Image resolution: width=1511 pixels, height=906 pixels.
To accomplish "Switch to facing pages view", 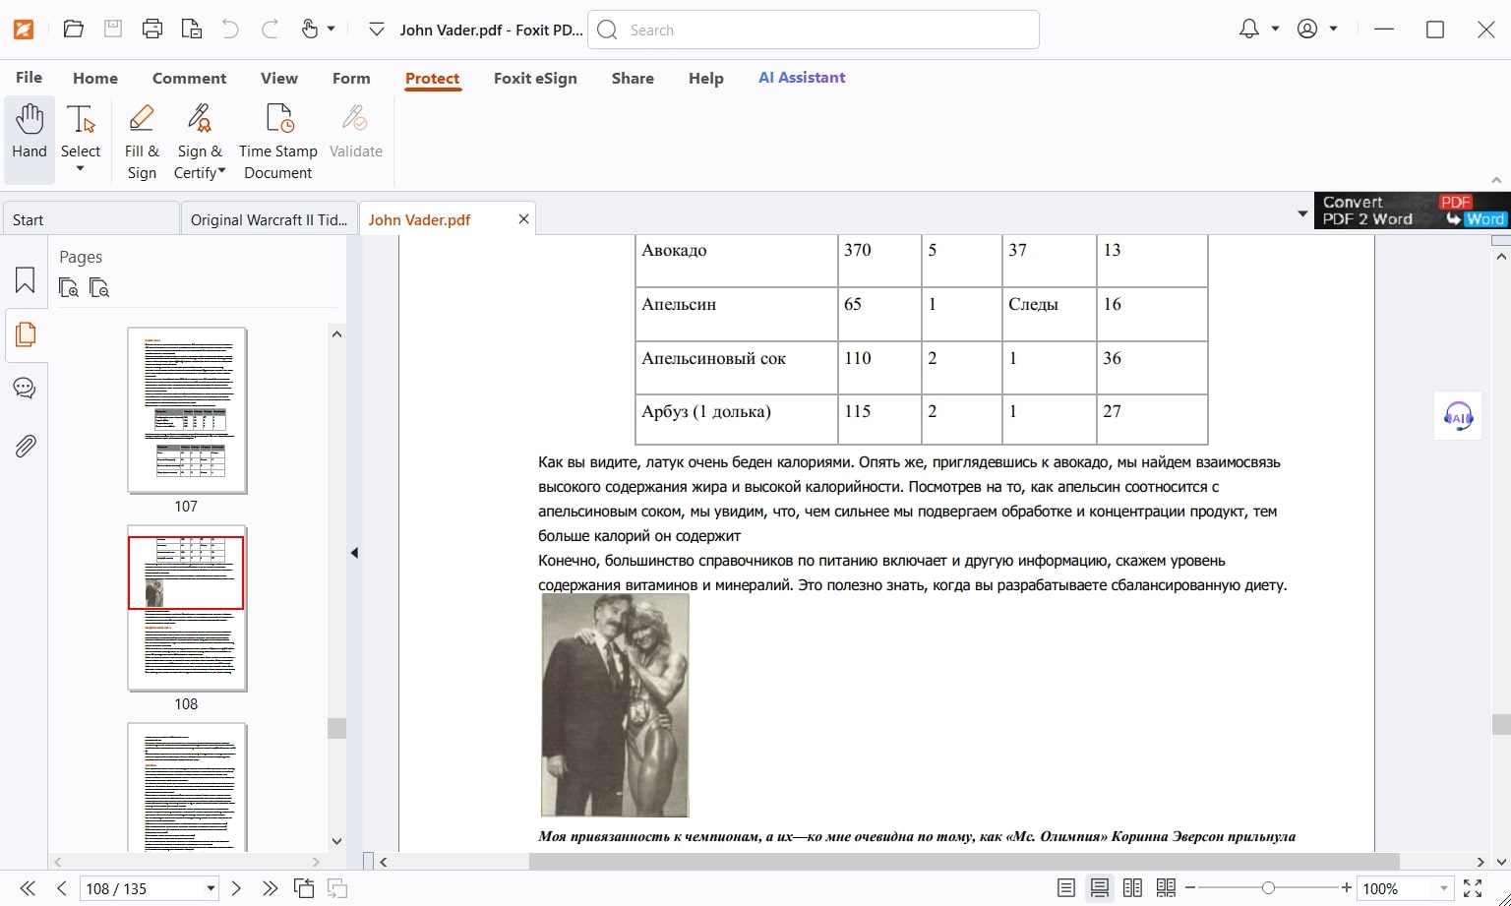I will coord(1132,888).
